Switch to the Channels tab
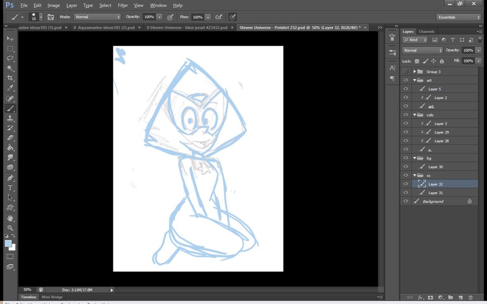Viewport: 487px width, 304px height. 427,32
